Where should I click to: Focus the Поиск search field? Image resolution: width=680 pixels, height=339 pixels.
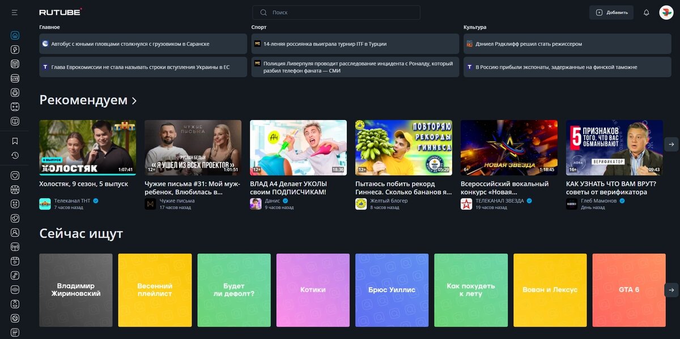pos(336,12)
